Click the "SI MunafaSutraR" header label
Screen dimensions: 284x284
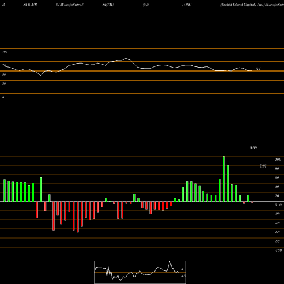click(70, 5)
